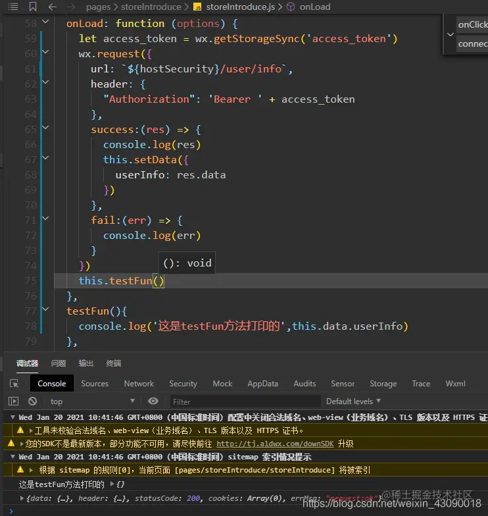Open the Security devtools tab
This screenshot has width=488, height=516.
183,383
